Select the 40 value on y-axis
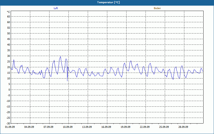 pyautogui.click(x=9, y=45)
